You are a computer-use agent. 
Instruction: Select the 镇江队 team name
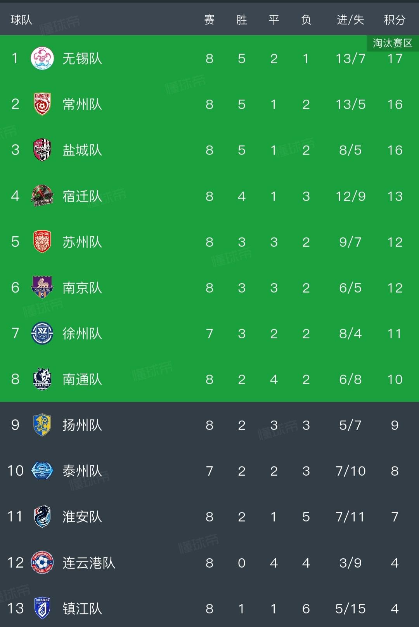point(82,608)
